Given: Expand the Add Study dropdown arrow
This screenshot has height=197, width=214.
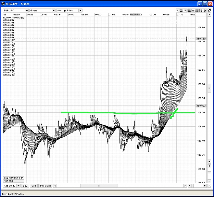Looking at the screenshot, I should [x=18, y=186].
